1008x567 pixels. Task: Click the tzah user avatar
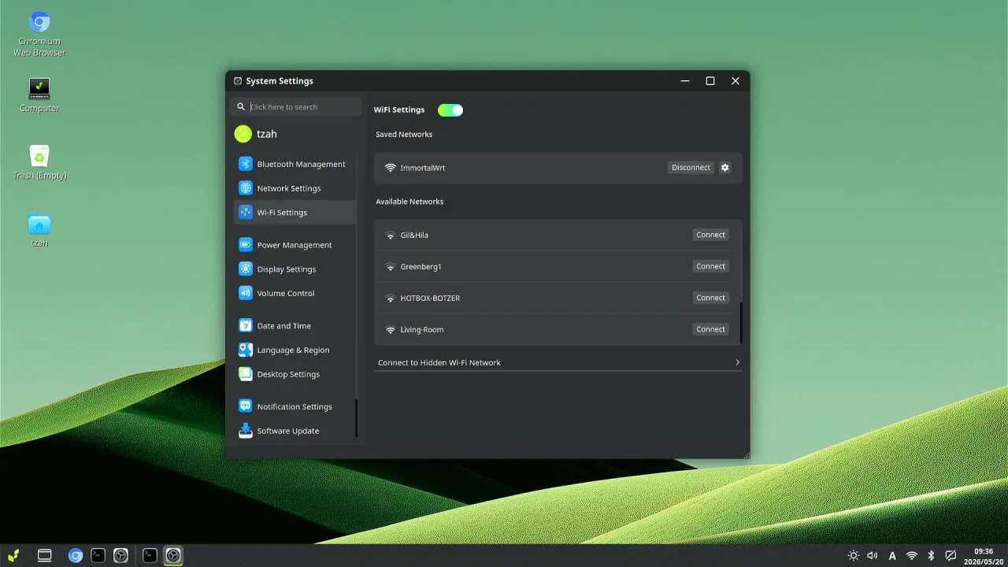[x=243, y=134]
